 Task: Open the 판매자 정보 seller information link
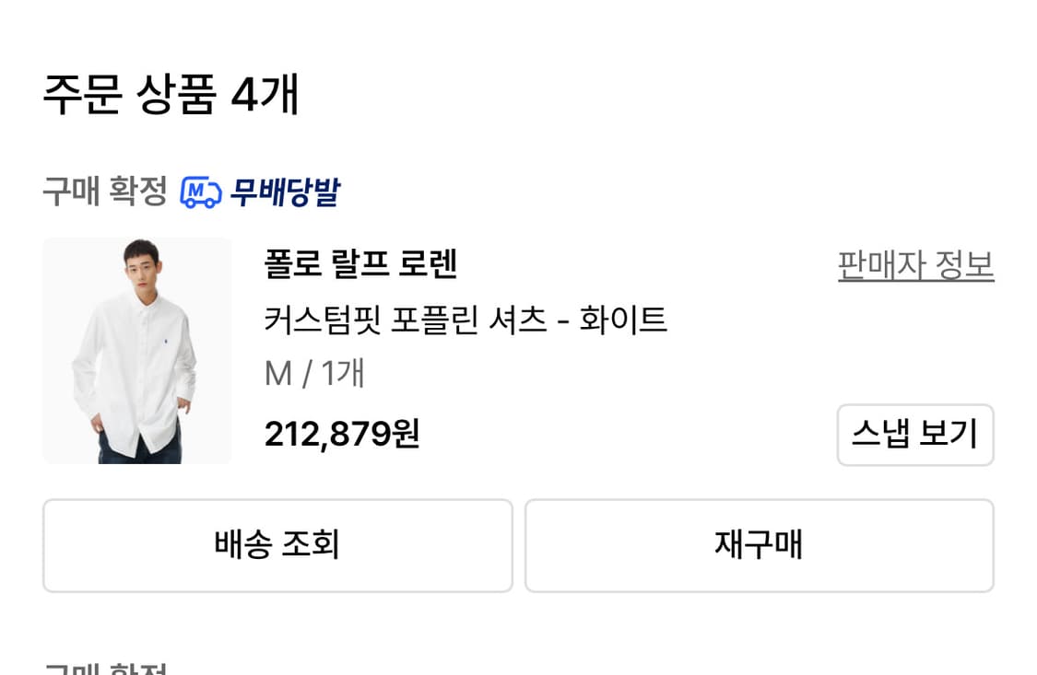tap(914, 264)
